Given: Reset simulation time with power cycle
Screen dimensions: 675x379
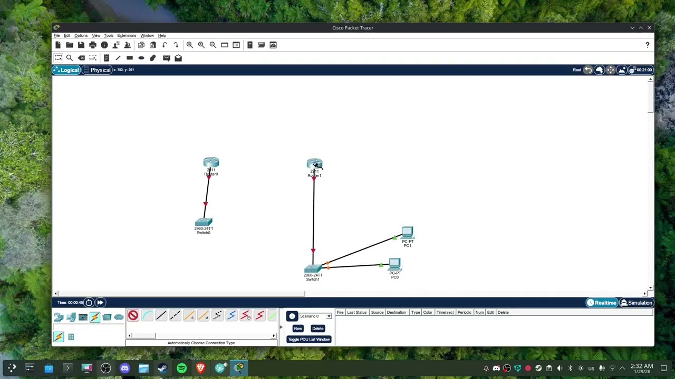Looking at the screenshot, I should point(89,303).
